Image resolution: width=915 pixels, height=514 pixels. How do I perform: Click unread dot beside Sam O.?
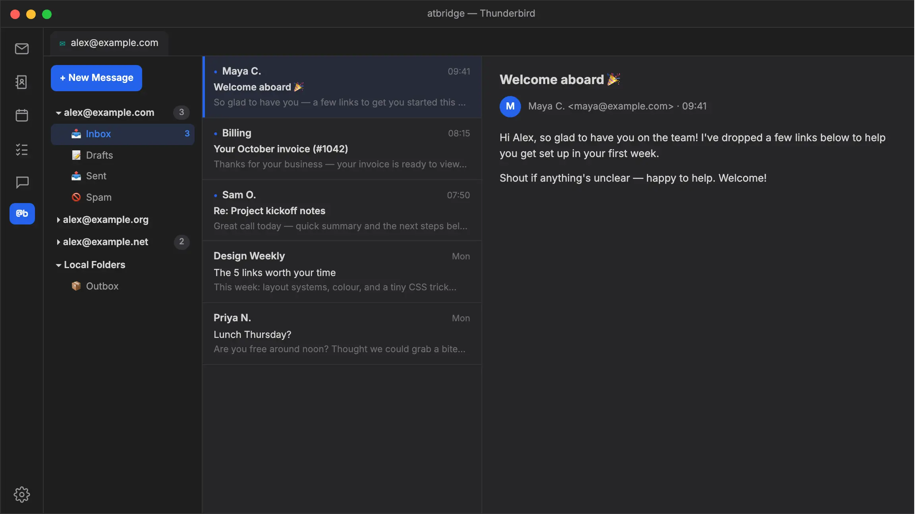pos(216,196)
